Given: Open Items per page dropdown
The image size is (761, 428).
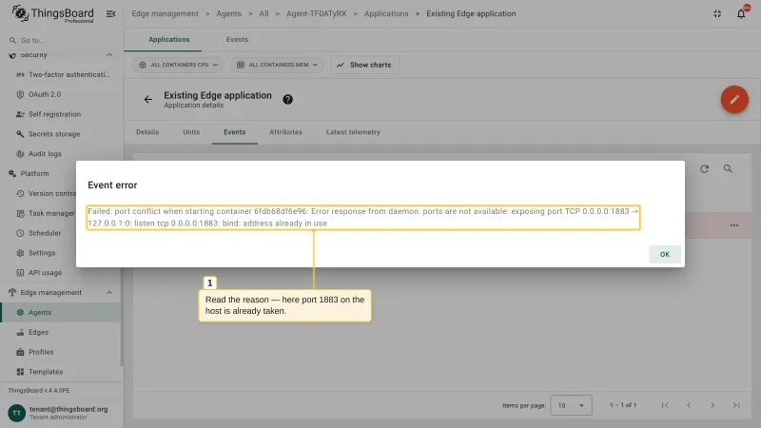Looking at the screenshot, I should click(571, 405).
